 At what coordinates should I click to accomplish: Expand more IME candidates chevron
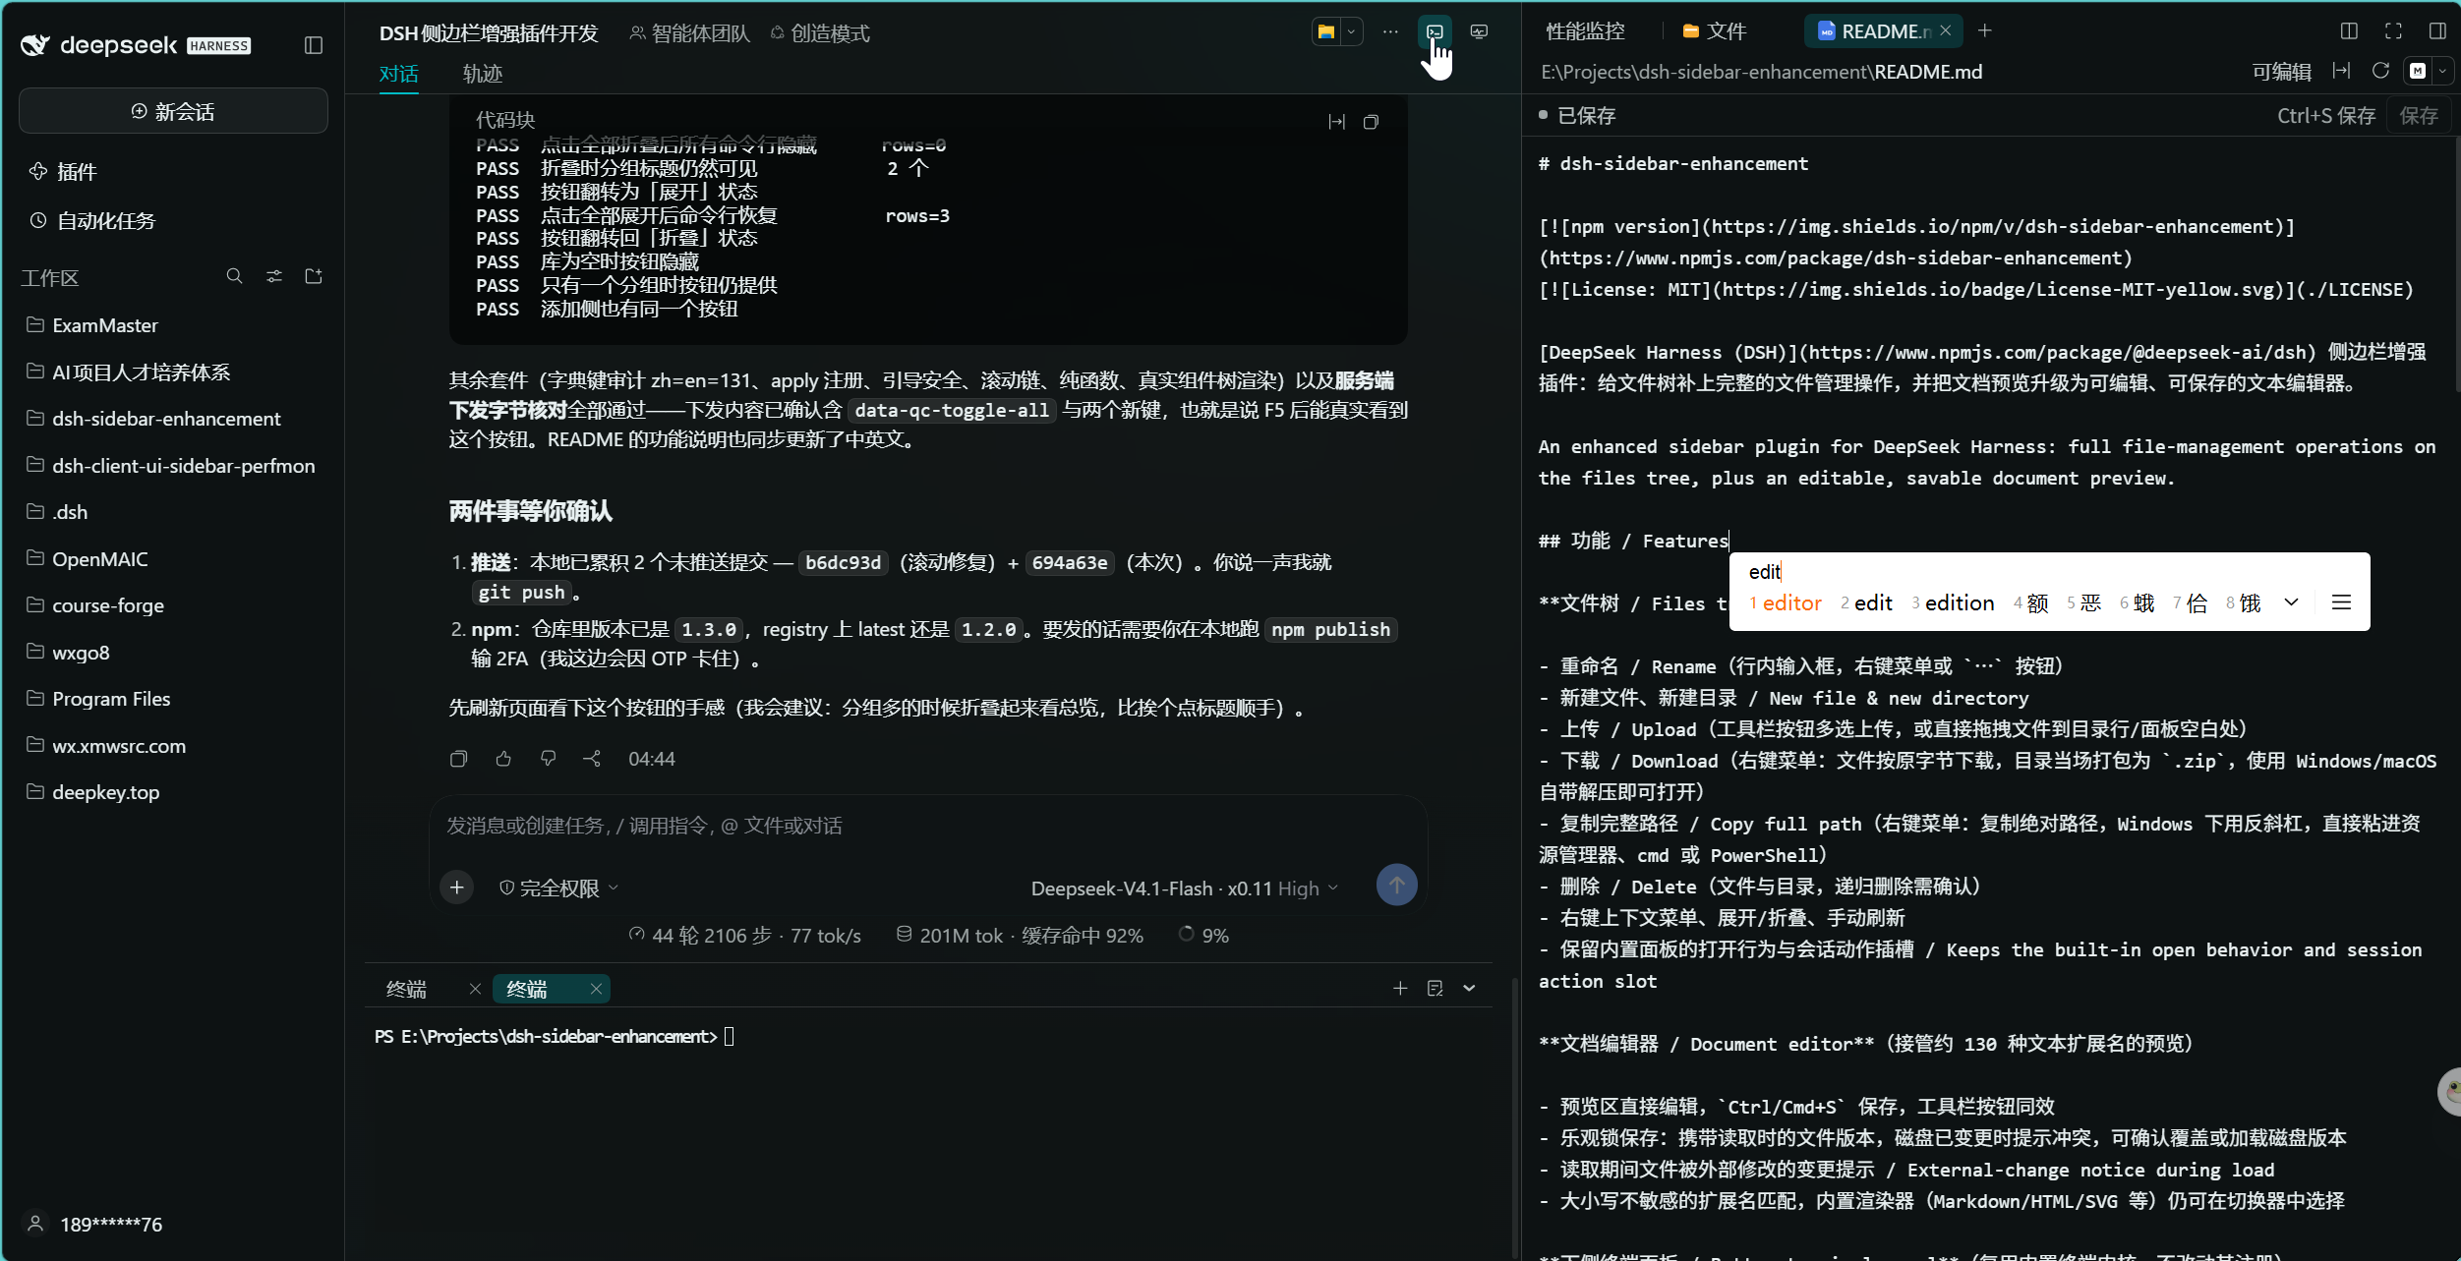pyautogui.click(x=2291, y=602)
